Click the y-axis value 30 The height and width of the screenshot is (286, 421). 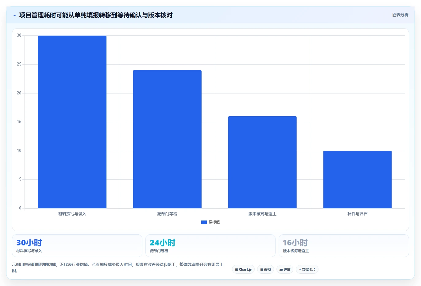pos(19,35)
